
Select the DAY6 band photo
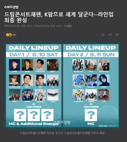91,65
